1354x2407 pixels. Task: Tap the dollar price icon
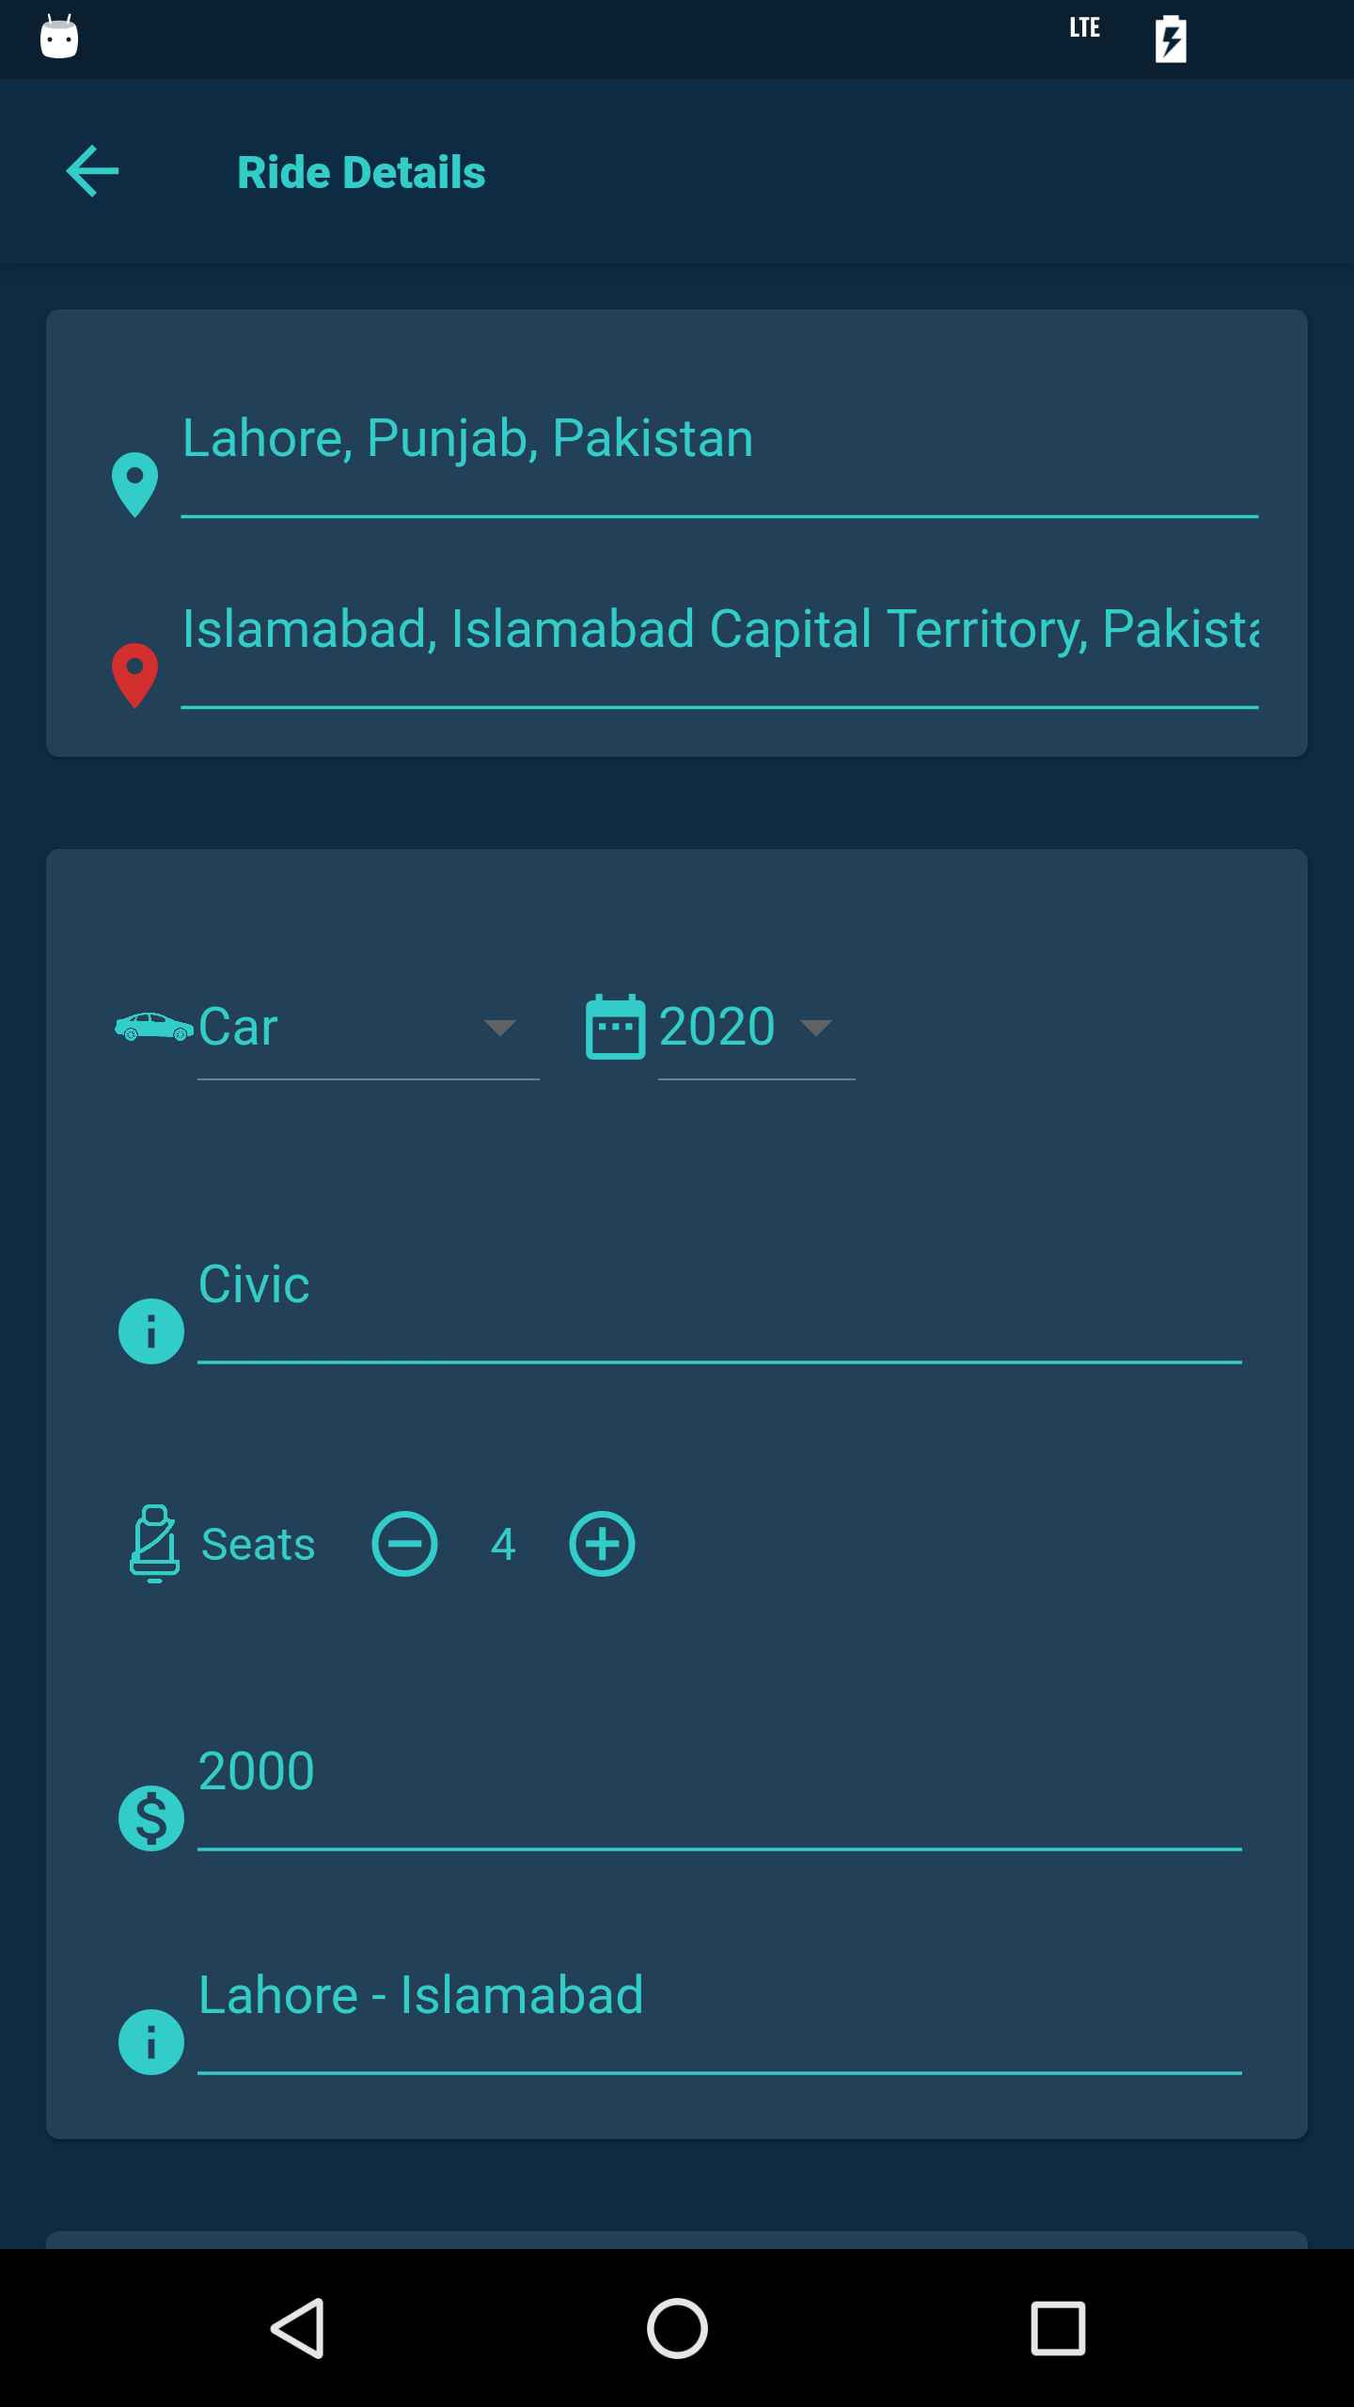tap(151, 1817)
